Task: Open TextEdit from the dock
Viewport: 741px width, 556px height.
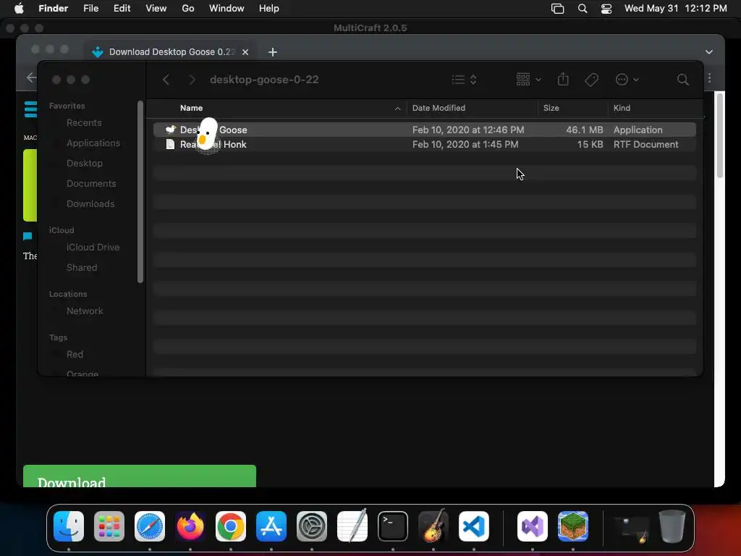Action: [x=352, y=526]
